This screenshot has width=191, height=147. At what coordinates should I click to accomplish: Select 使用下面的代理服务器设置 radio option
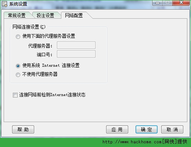click(18, 37)
